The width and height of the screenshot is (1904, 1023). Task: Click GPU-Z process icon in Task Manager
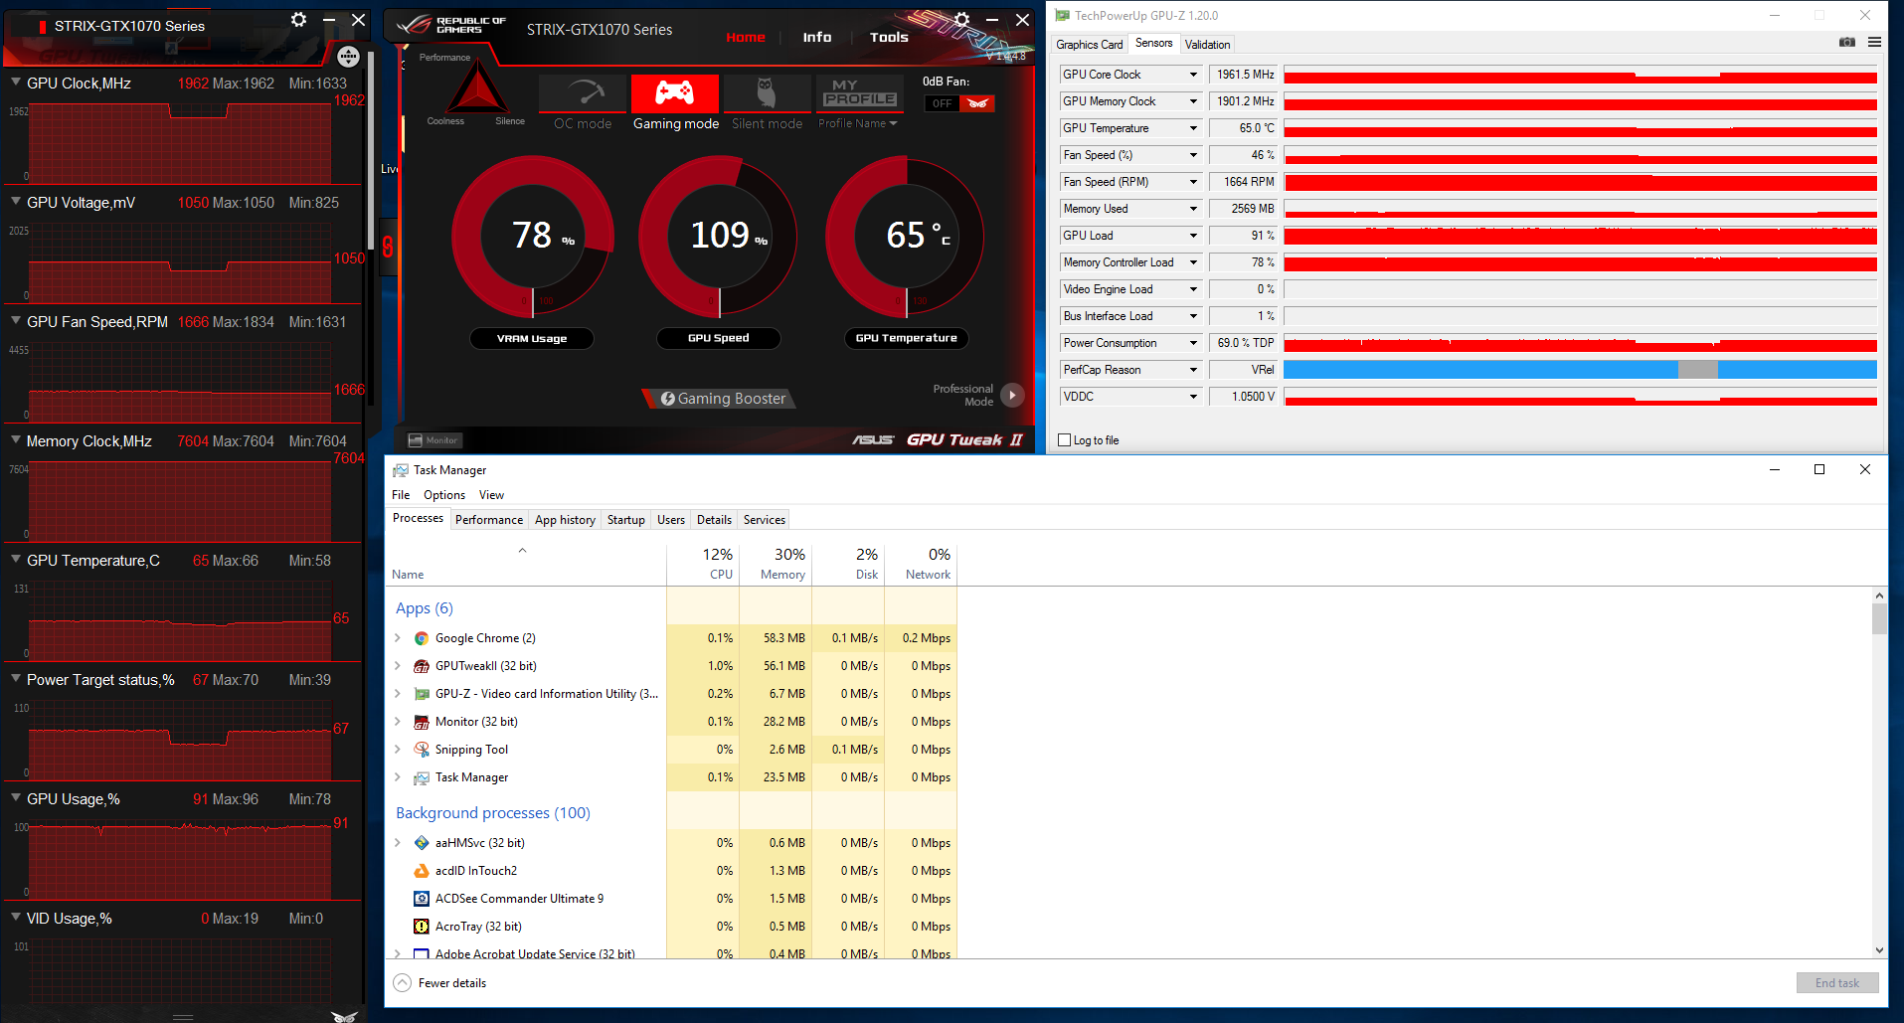pyautogui.click(x=422, y=694)
